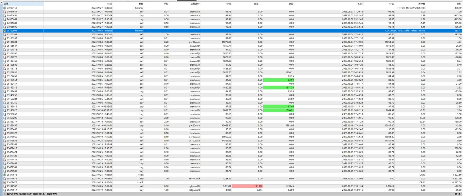Viewport: 463px width, 196px height.
Task: Sort by the 交易品种 column header
Action: [x=195, y=4]
